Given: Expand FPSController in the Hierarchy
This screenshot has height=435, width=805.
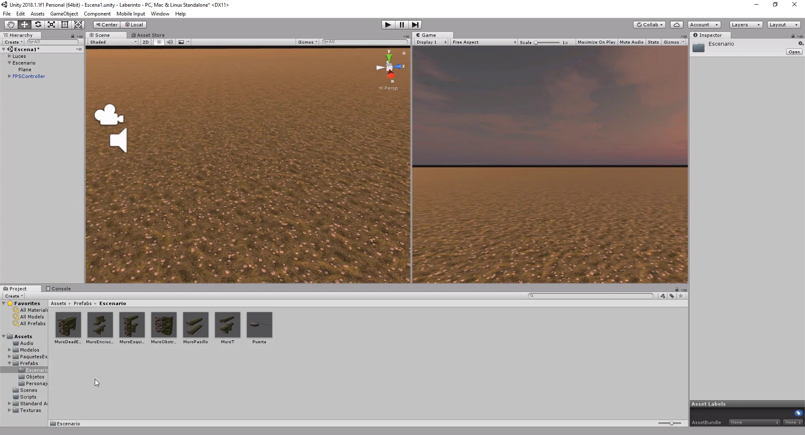Looking at the screenshot, I should click(8, 76).
